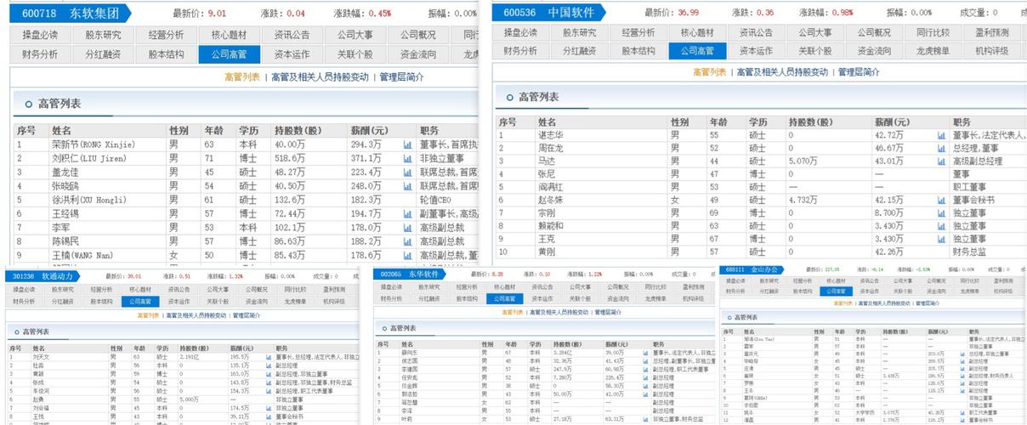Open 操盘必读 tab in 东软集团 panel
The height and width of the screenshot is (425, 1027).
[42, 35]
